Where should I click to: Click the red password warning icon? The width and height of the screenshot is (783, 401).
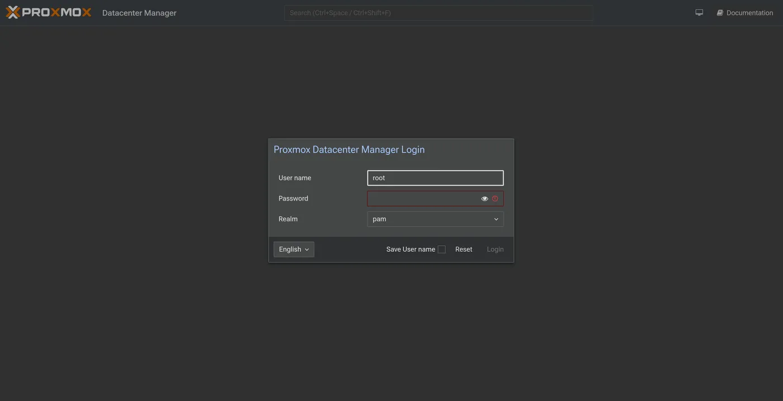(495, 199)
